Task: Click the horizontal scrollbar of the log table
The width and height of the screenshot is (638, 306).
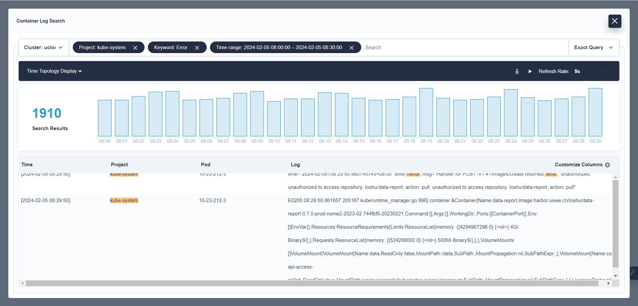Action: click(x=312, y=283)
